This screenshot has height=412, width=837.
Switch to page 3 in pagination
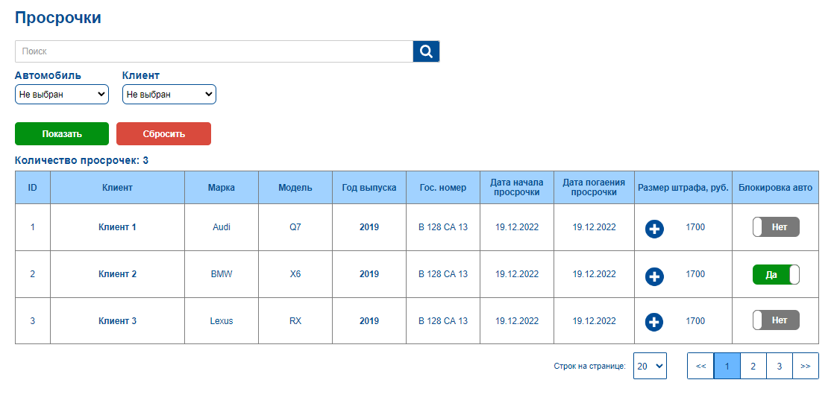tap(780, 366)
